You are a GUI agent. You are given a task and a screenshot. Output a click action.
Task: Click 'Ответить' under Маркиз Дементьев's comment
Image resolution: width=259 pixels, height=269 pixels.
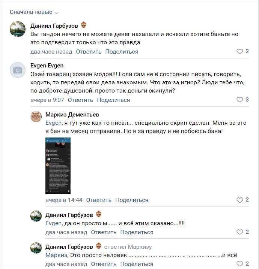point(99,200)
